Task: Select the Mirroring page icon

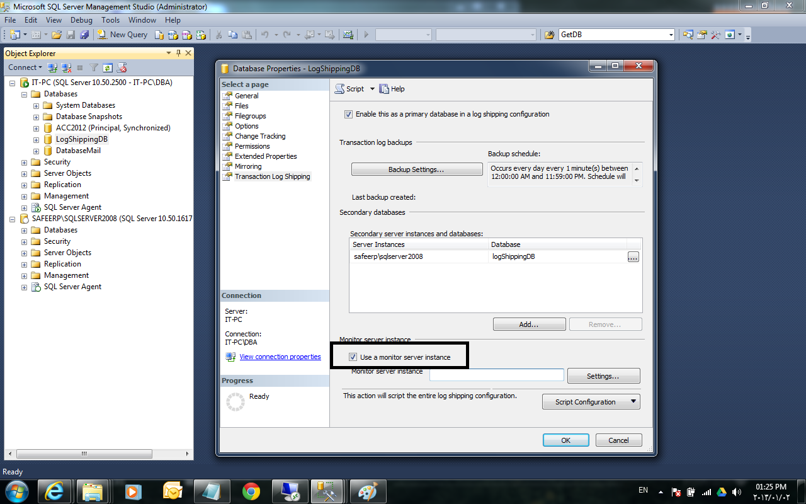Action: (228, 166)
